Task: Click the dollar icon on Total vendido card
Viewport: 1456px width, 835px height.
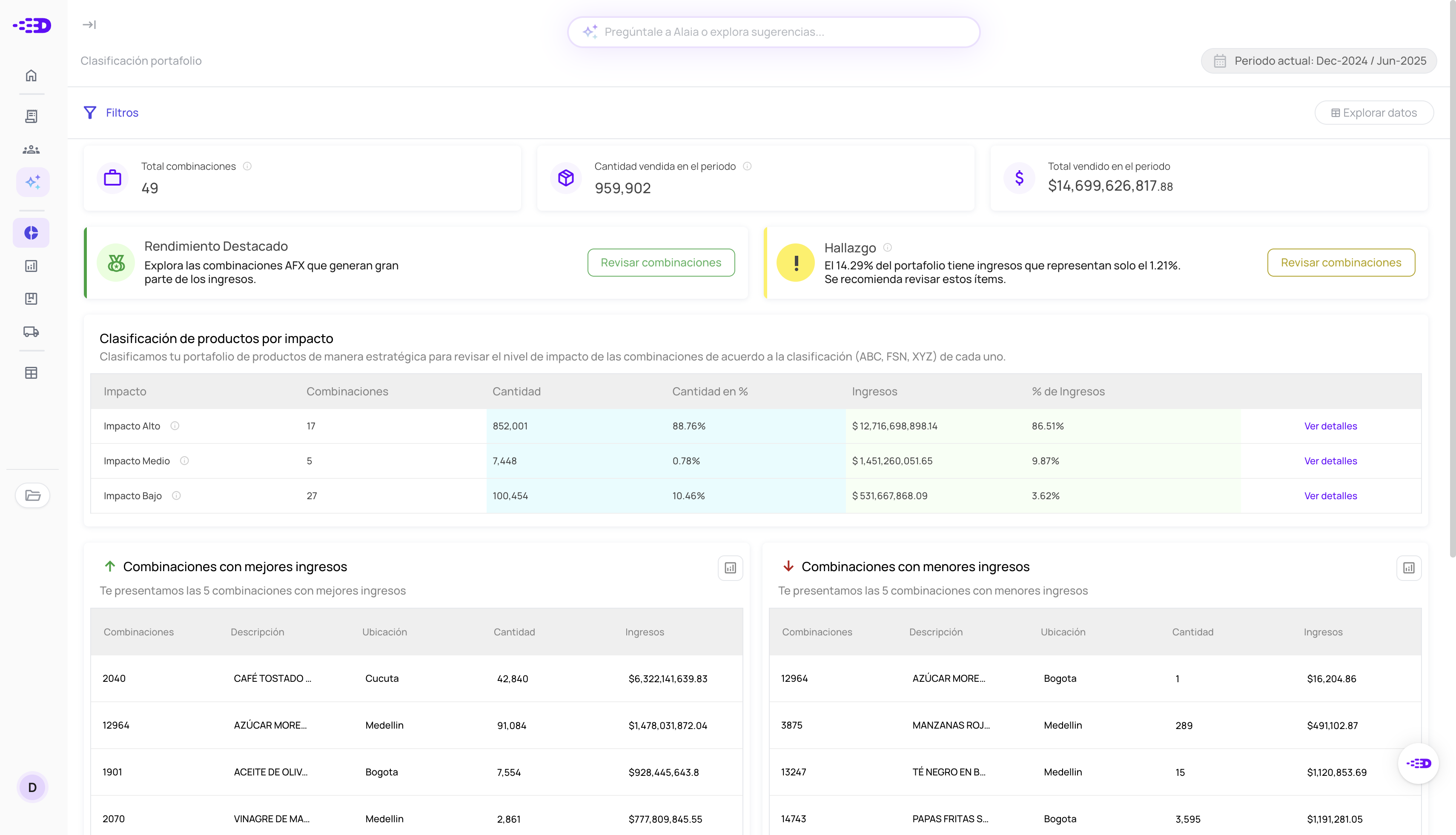Action: tap(1020, 178)
